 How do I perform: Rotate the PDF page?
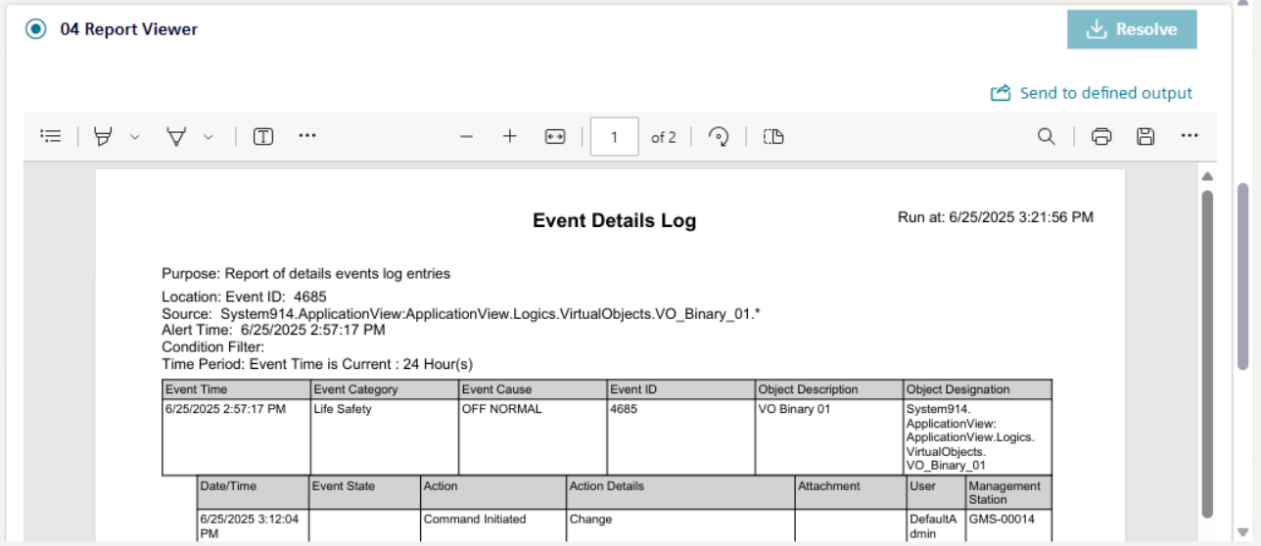[719, 137]
